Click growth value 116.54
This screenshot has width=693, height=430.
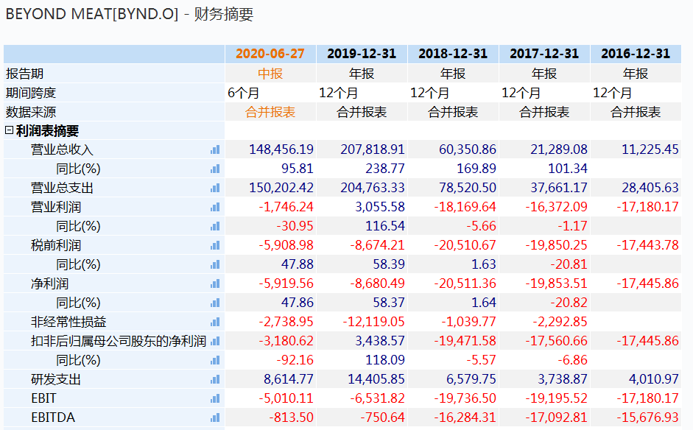click(x=384, y=226)
